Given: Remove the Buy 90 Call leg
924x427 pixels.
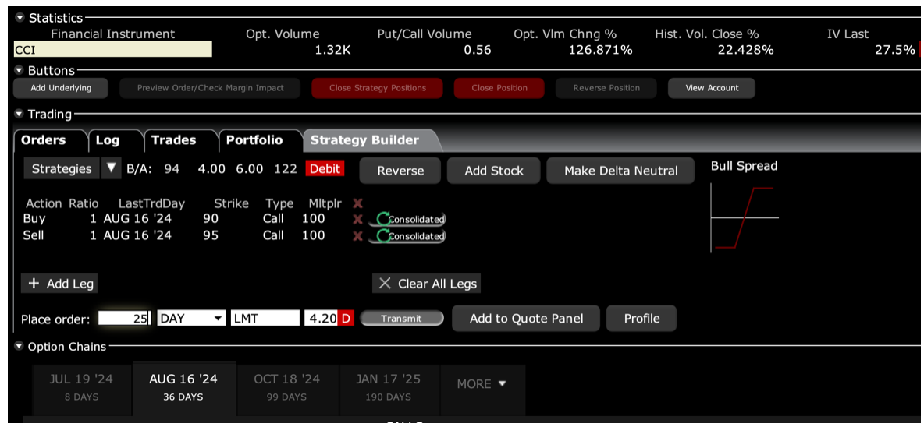Looking at the screenshot, I should tap(358, 219).
